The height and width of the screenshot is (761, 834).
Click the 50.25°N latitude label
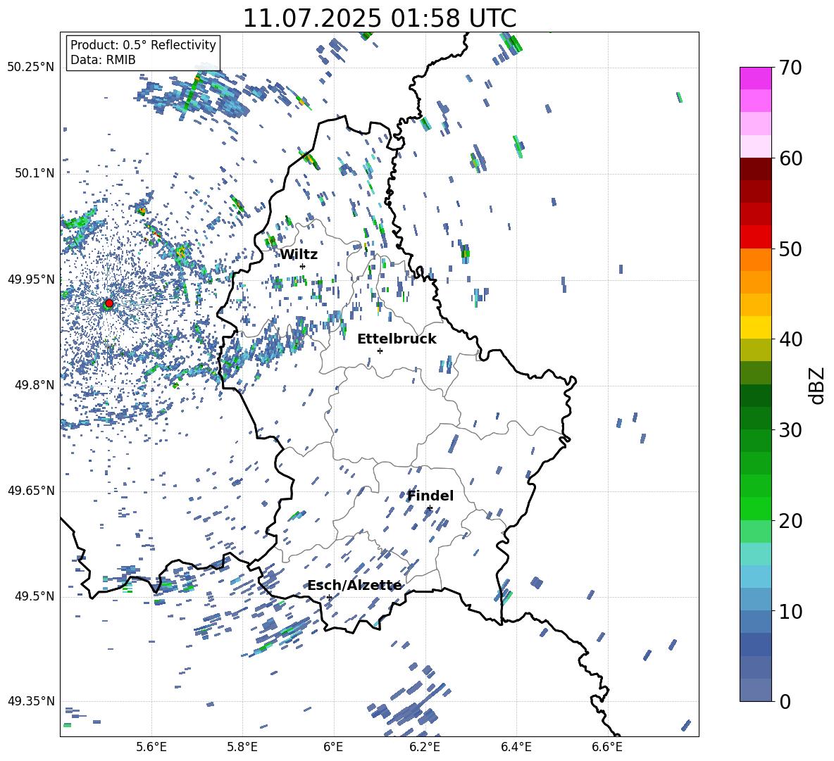coord(31,68)
